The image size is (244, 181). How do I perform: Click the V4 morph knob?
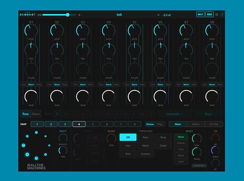(109, 69)
